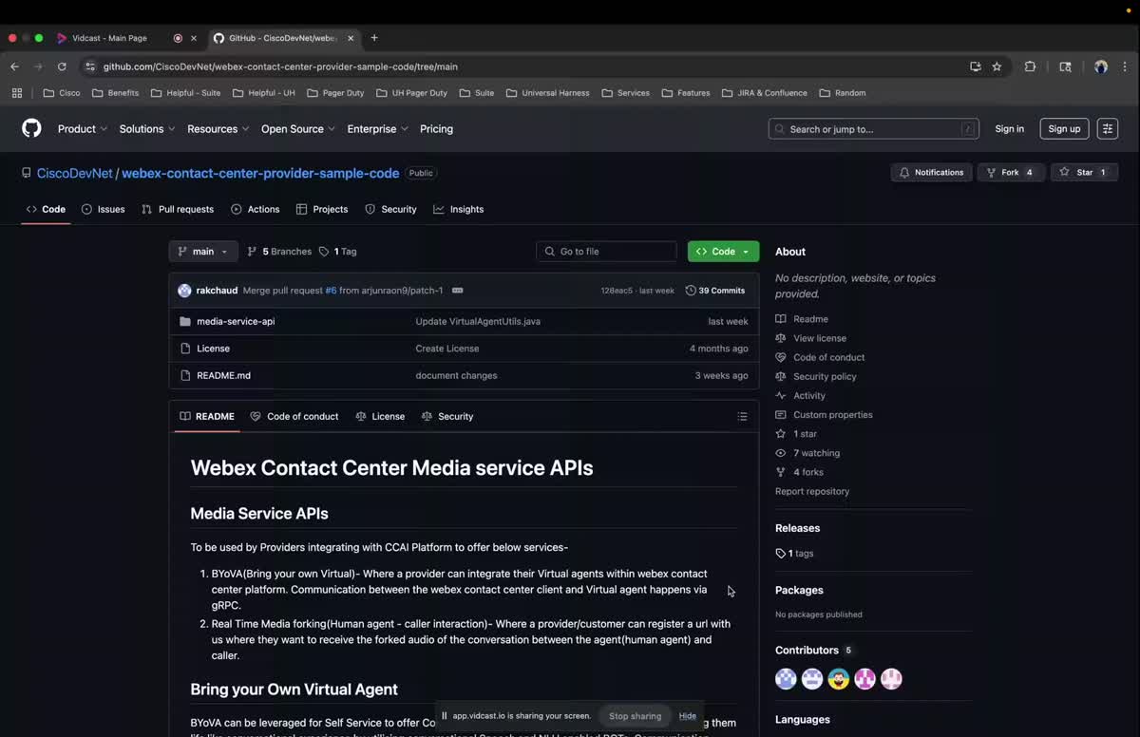Viewport: 1140px width, 737px height.
Task: Toggle watching via the 7 watching entry
Action: pyautogui.click(x=815, y=453)
